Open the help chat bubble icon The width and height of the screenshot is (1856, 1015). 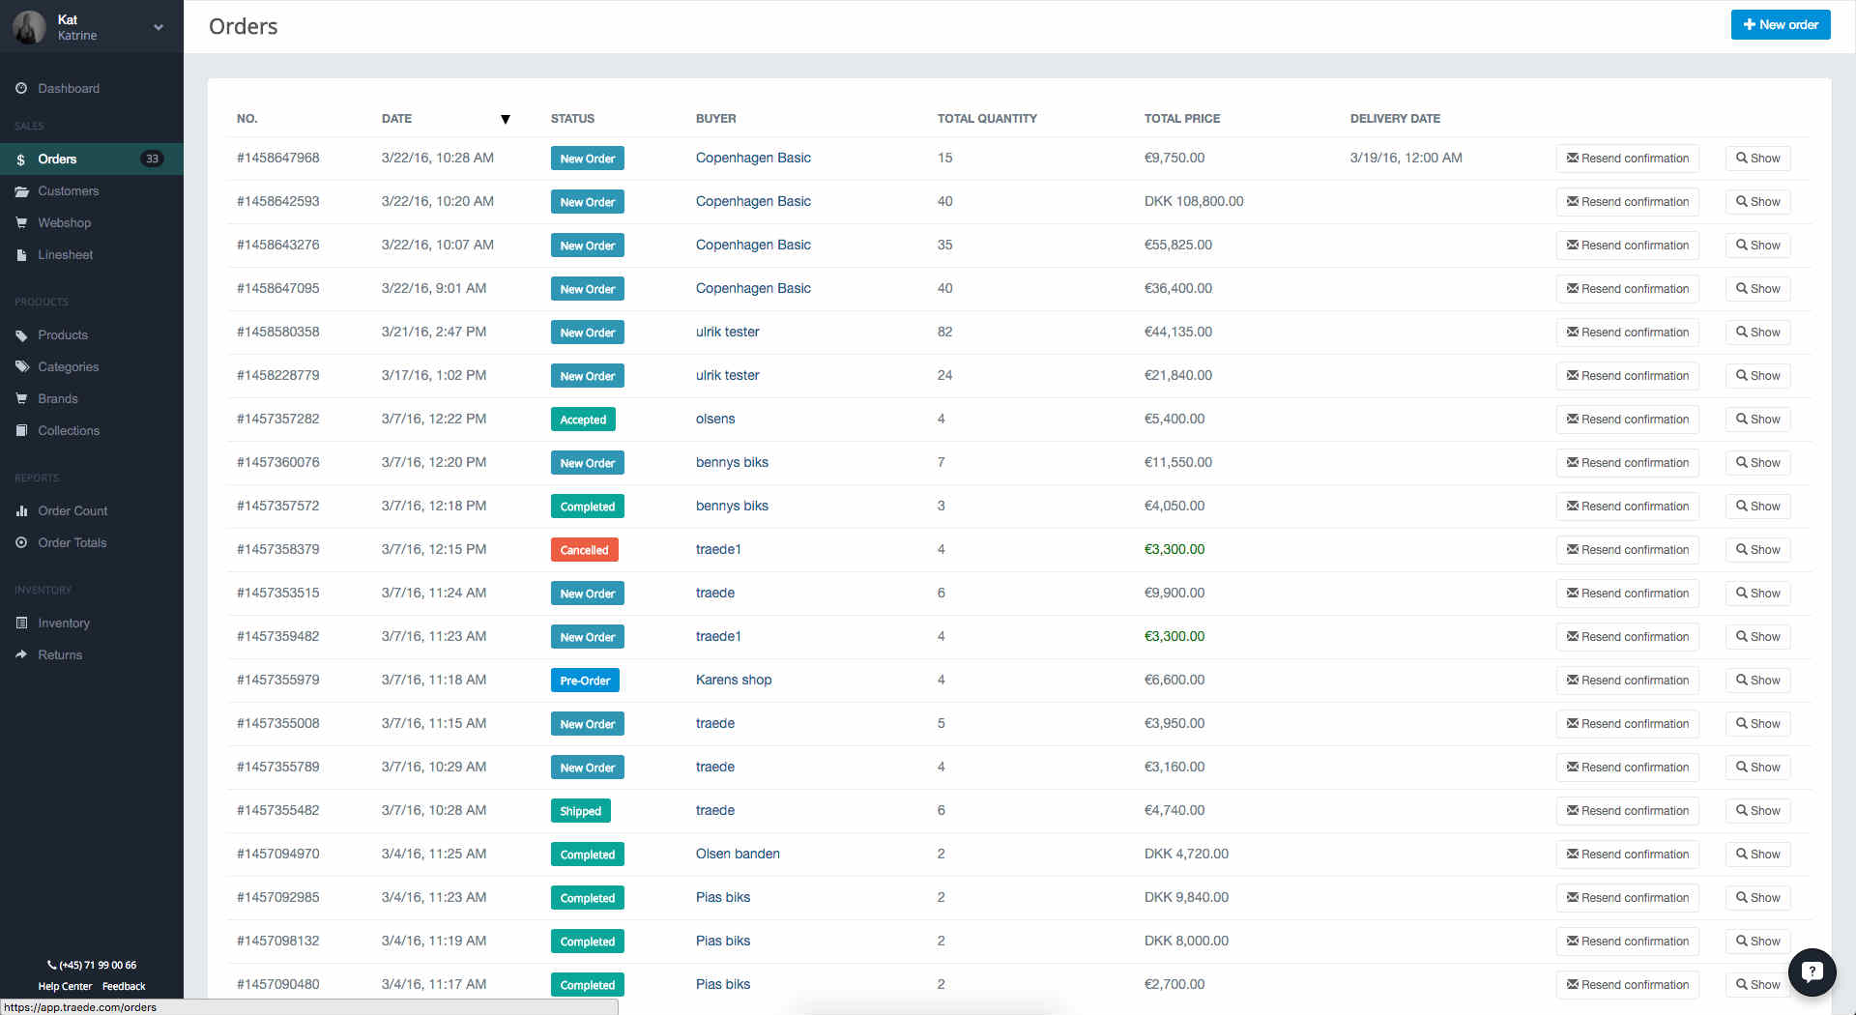(x=1812, y=971)
